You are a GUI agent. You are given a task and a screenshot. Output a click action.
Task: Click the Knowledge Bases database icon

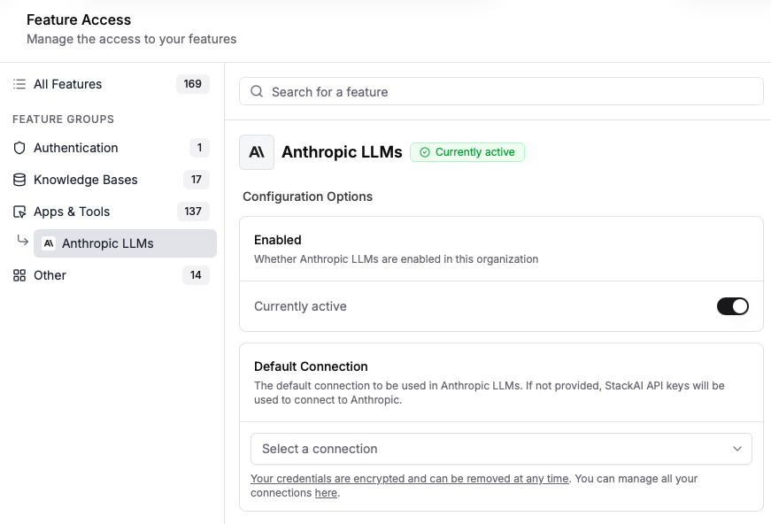[x=19, y=180]
